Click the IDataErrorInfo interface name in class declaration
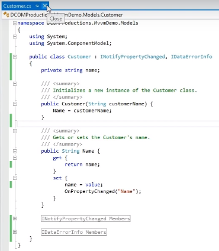The height and width of the screenshot is (251, 219). pyautogui.click(x=191, y=57)
